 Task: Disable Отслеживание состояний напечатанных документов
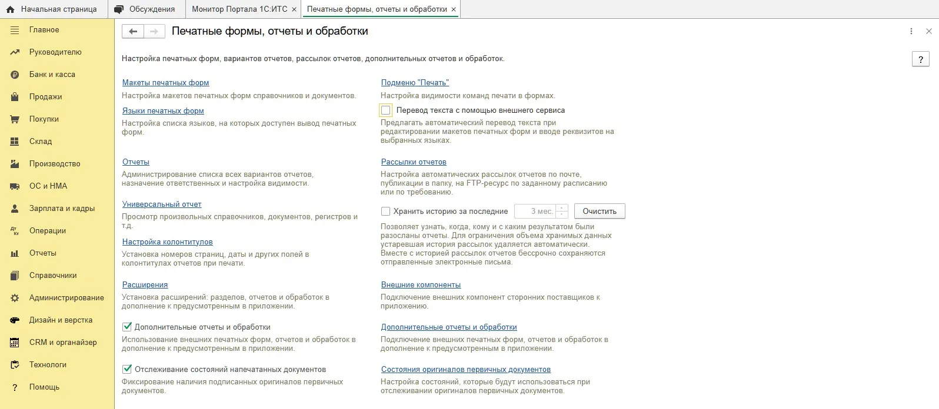click(x=127, y=370)
